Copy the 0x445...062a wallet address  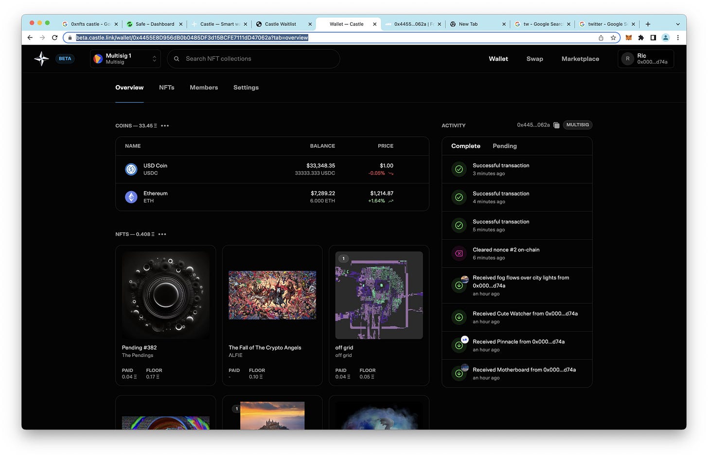556,125
